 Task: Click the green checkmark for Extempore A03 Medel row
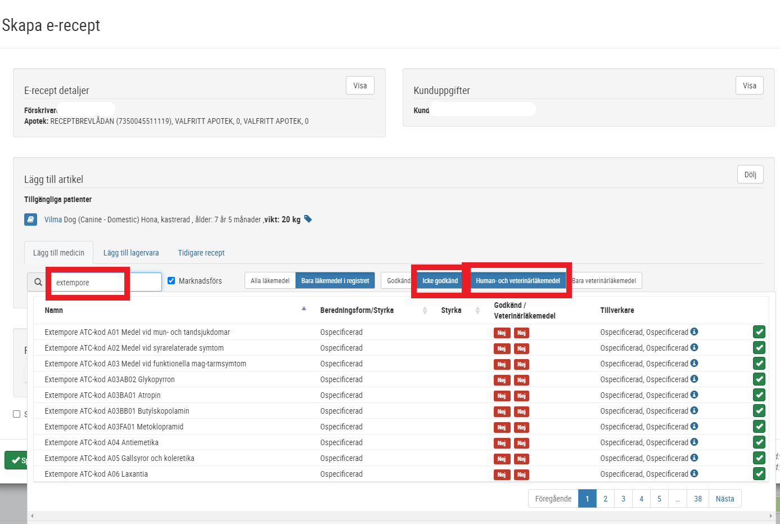click(x=759, y=364)
